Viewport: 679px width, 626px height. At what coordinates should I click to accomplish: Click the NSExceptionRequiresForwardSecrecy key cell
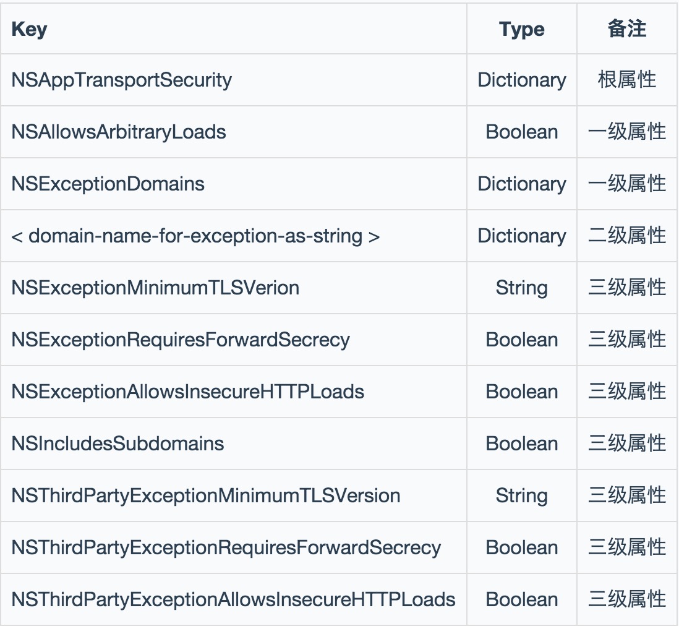pyautogui.click(x=181, y=340)
